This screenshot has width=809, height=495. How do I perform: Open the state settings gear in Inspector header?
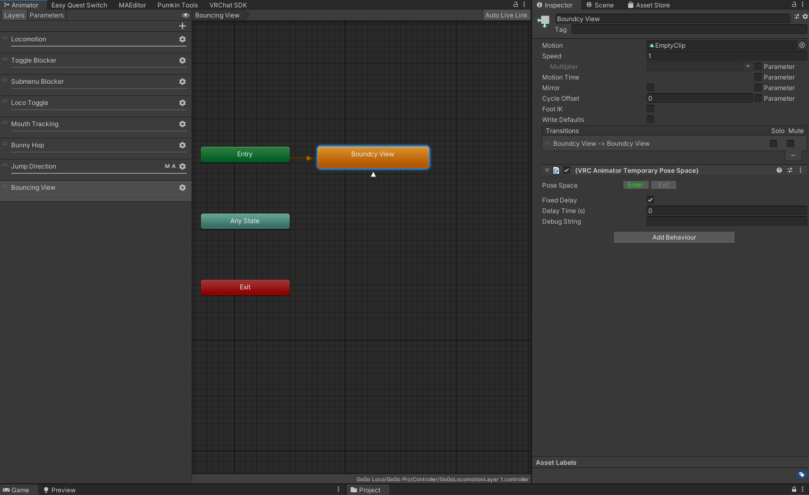coord(805,17)
